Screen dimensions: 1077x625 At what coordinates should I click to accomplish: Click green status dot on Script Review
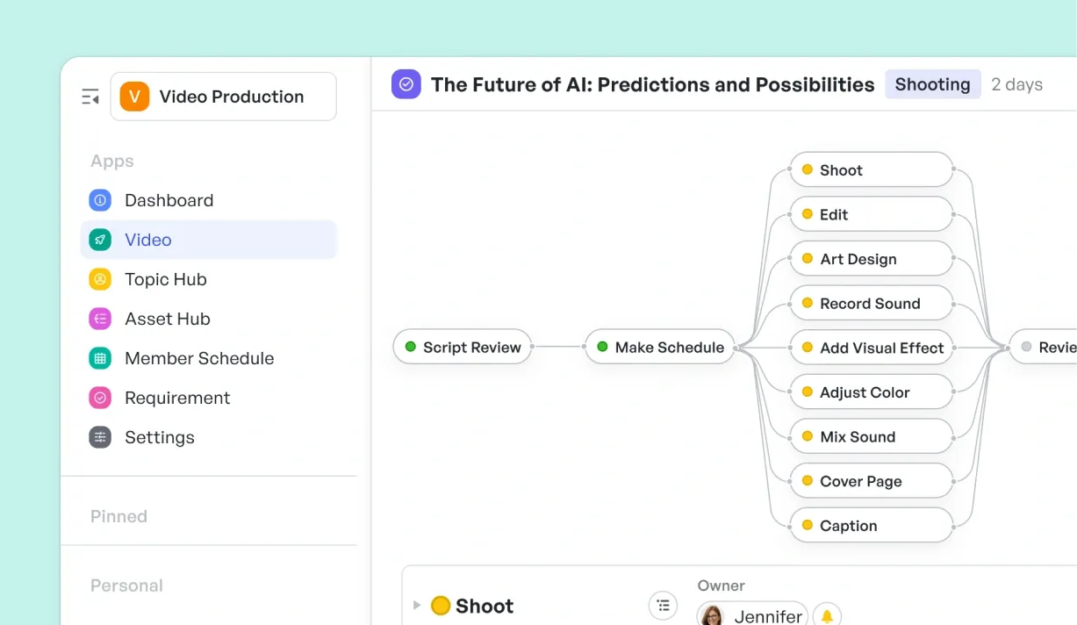pos(410,347)
